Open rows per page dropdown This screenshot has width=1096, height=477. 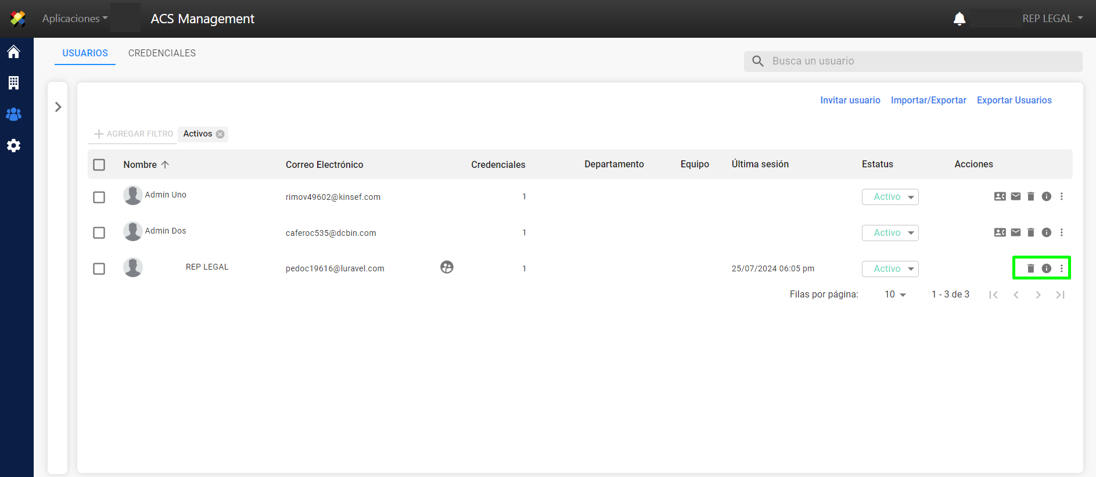coord(894,295)
